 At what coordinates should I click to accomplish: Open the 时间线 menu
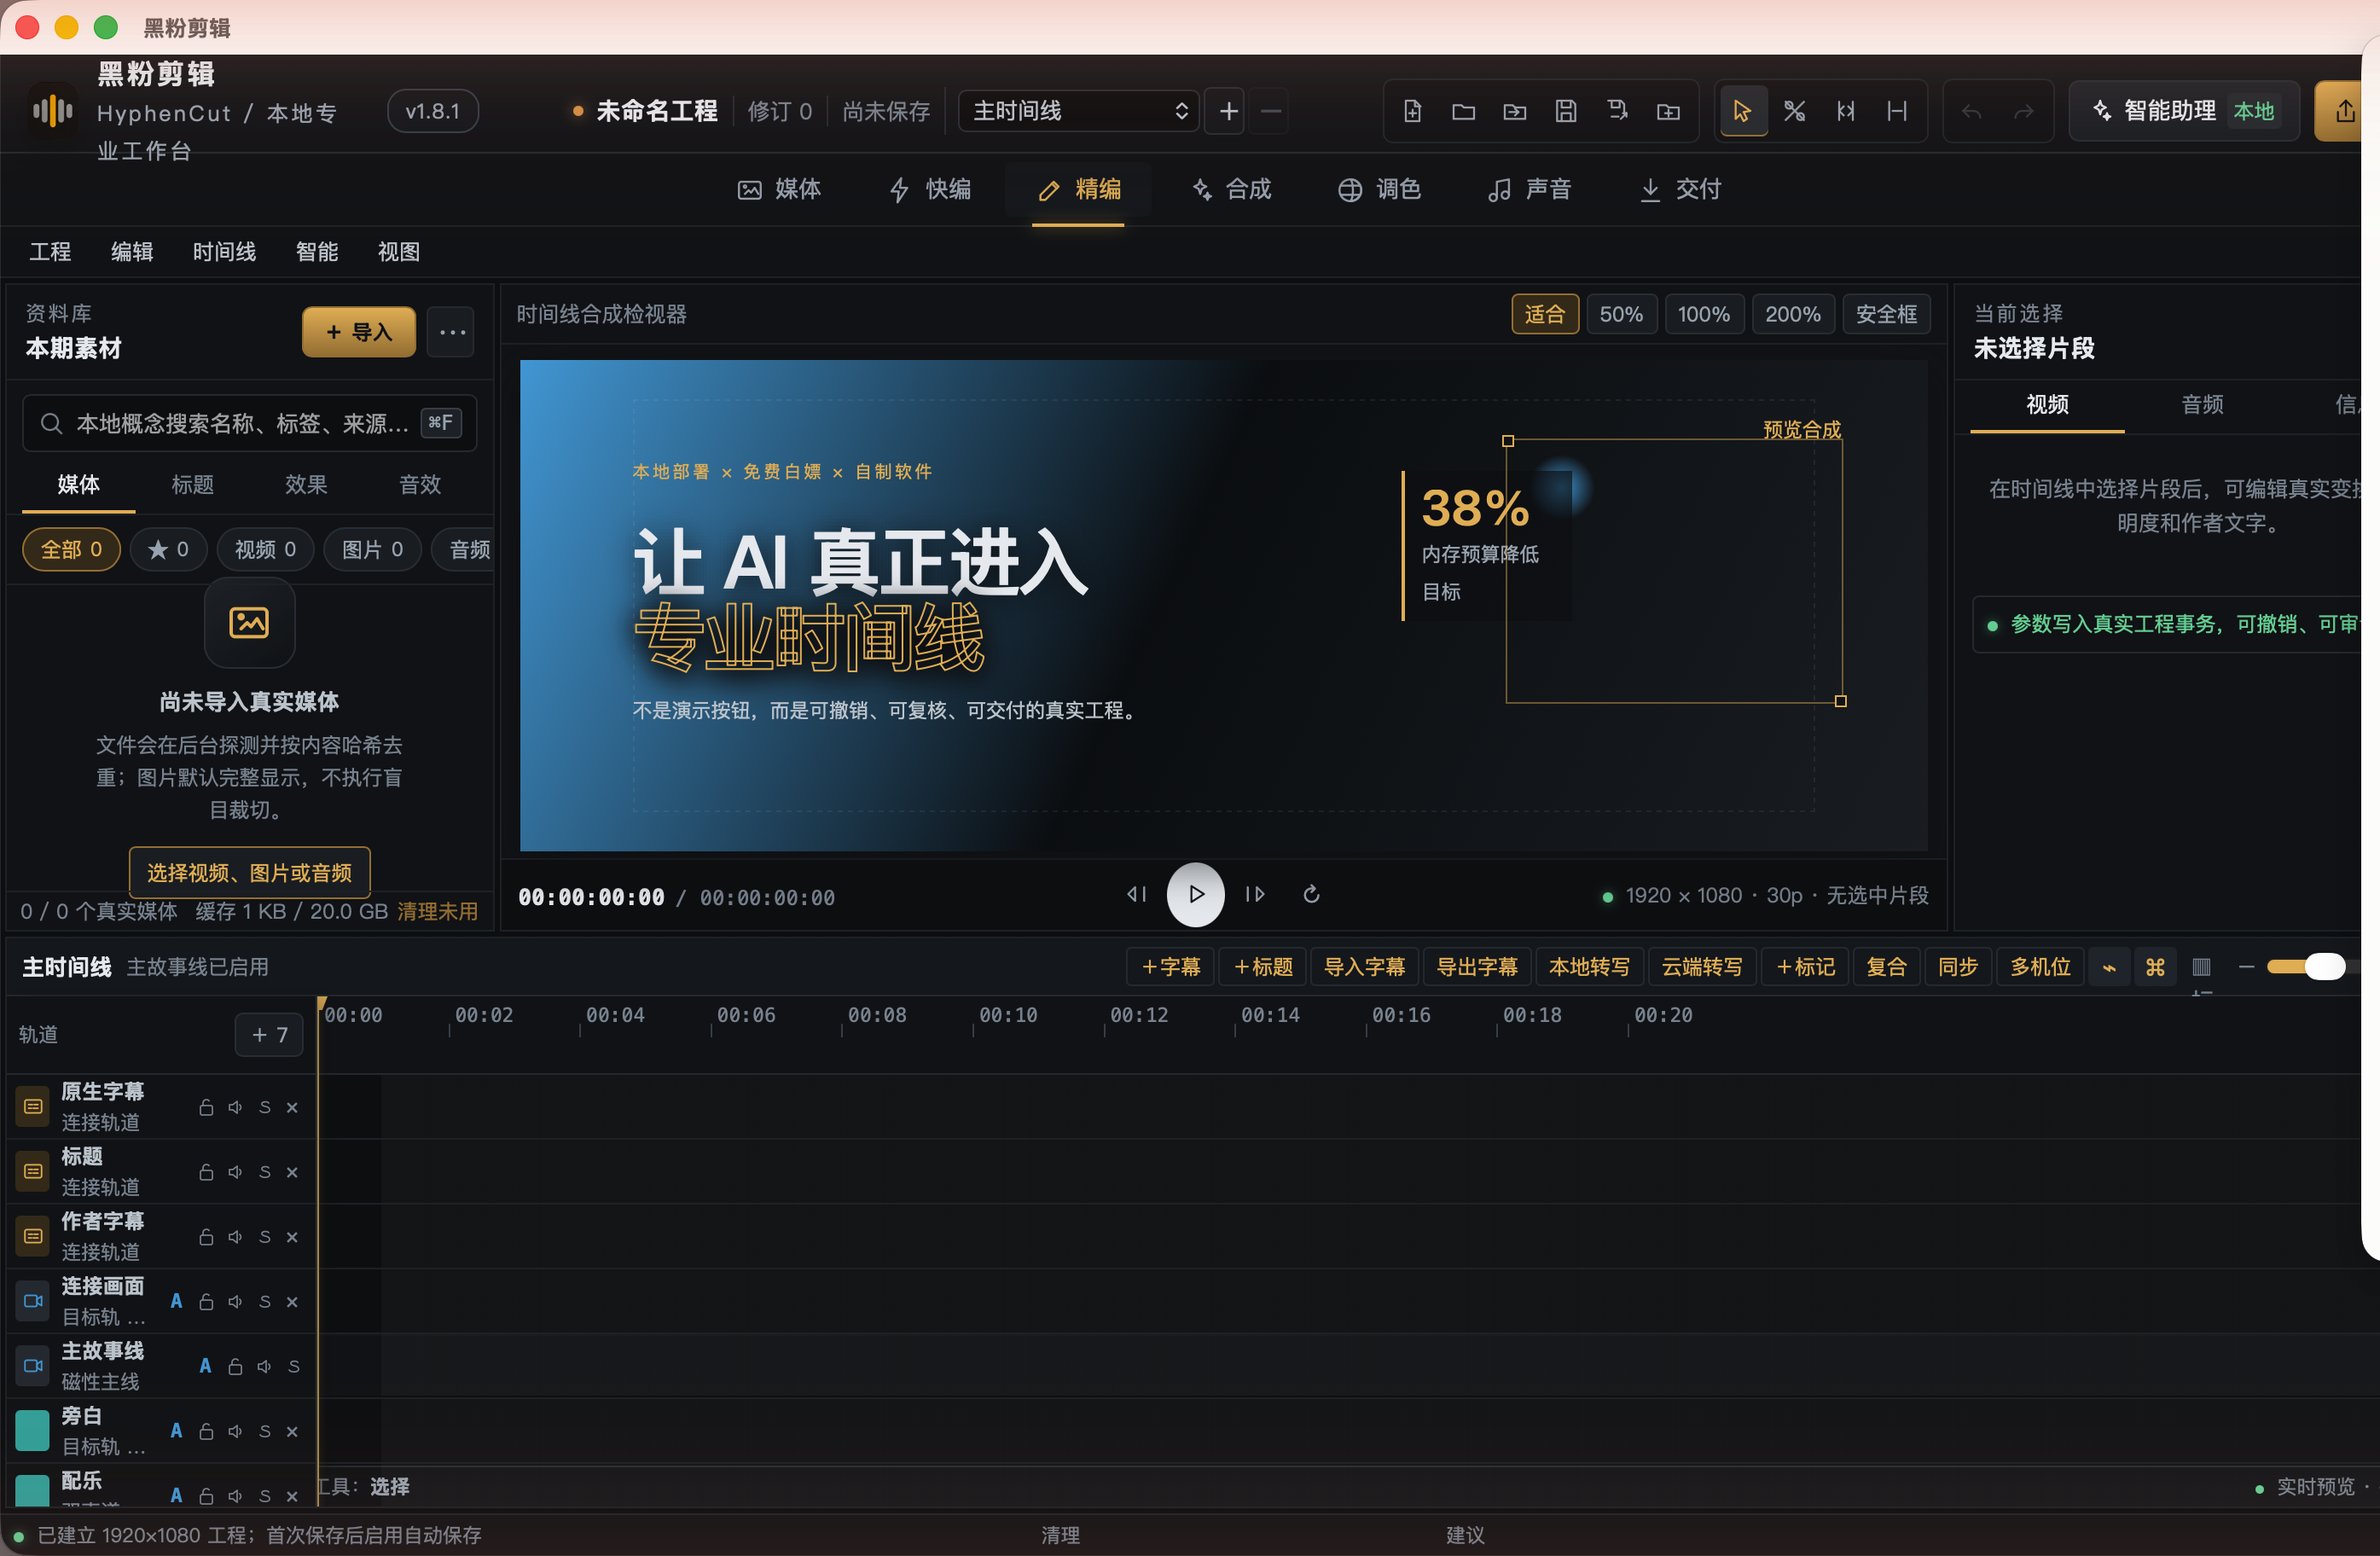[224, 252]
